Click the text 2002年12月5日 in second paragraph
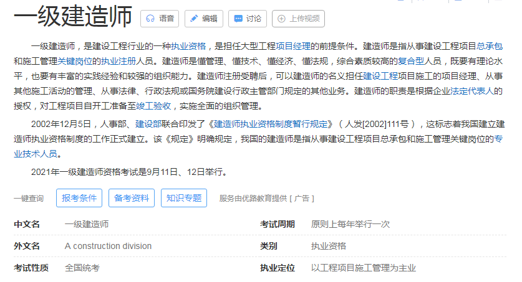The height and width of the screenshot is (282, 522). [61, 125]
